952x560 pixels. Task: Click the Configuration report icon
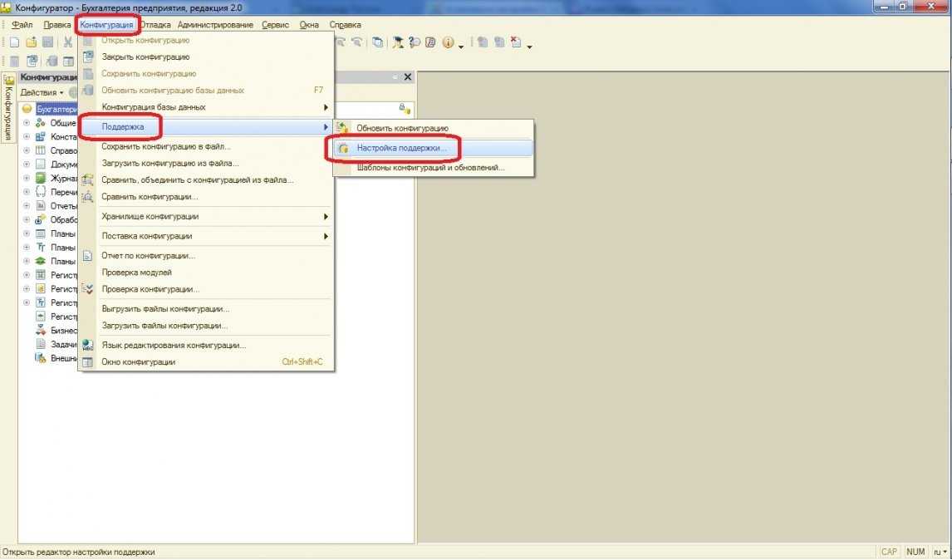click(88, 256)
